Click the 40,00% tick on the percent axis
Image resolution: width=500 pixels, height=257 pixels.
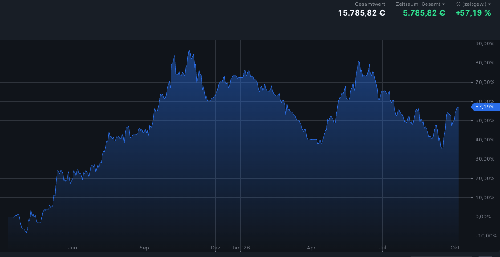[x=485, y=140]
